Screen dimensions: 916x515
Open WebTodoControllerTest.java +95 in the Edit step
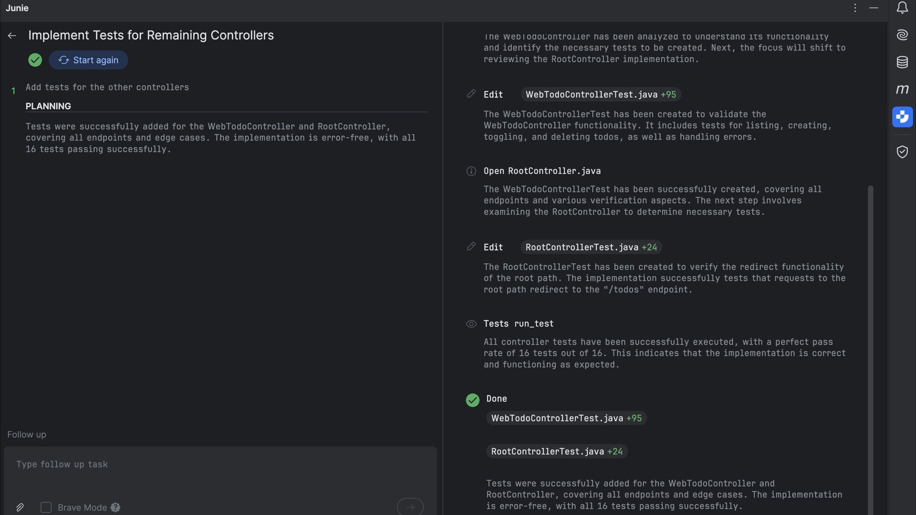click(x=600, y=94)
